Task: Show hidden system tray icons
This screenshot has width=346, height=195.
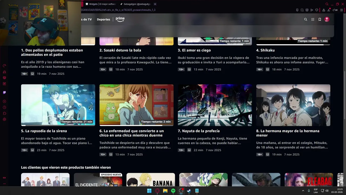Action: tap(303, 191)
